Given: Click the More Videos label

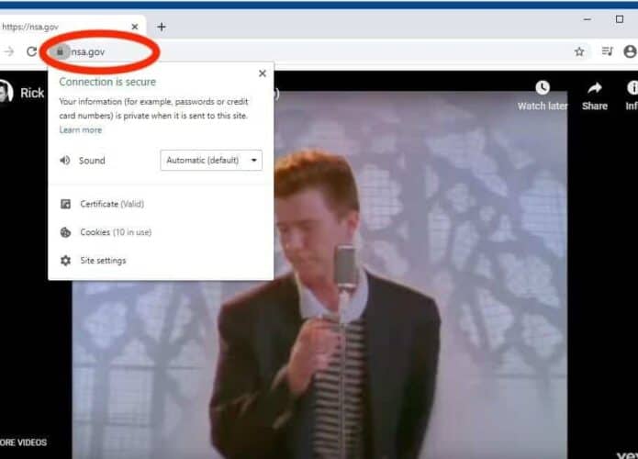Looking at the screenshot, I should point(23,442).
